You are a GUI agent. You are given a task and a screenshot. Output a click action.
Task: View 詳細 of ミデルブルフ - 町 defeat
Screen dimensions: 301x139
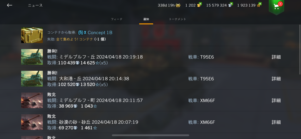click(x=276, y=101)
